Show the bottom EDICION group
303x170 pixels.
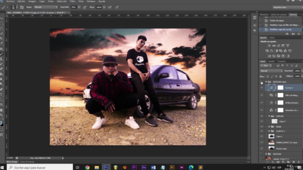click(262, 154)
